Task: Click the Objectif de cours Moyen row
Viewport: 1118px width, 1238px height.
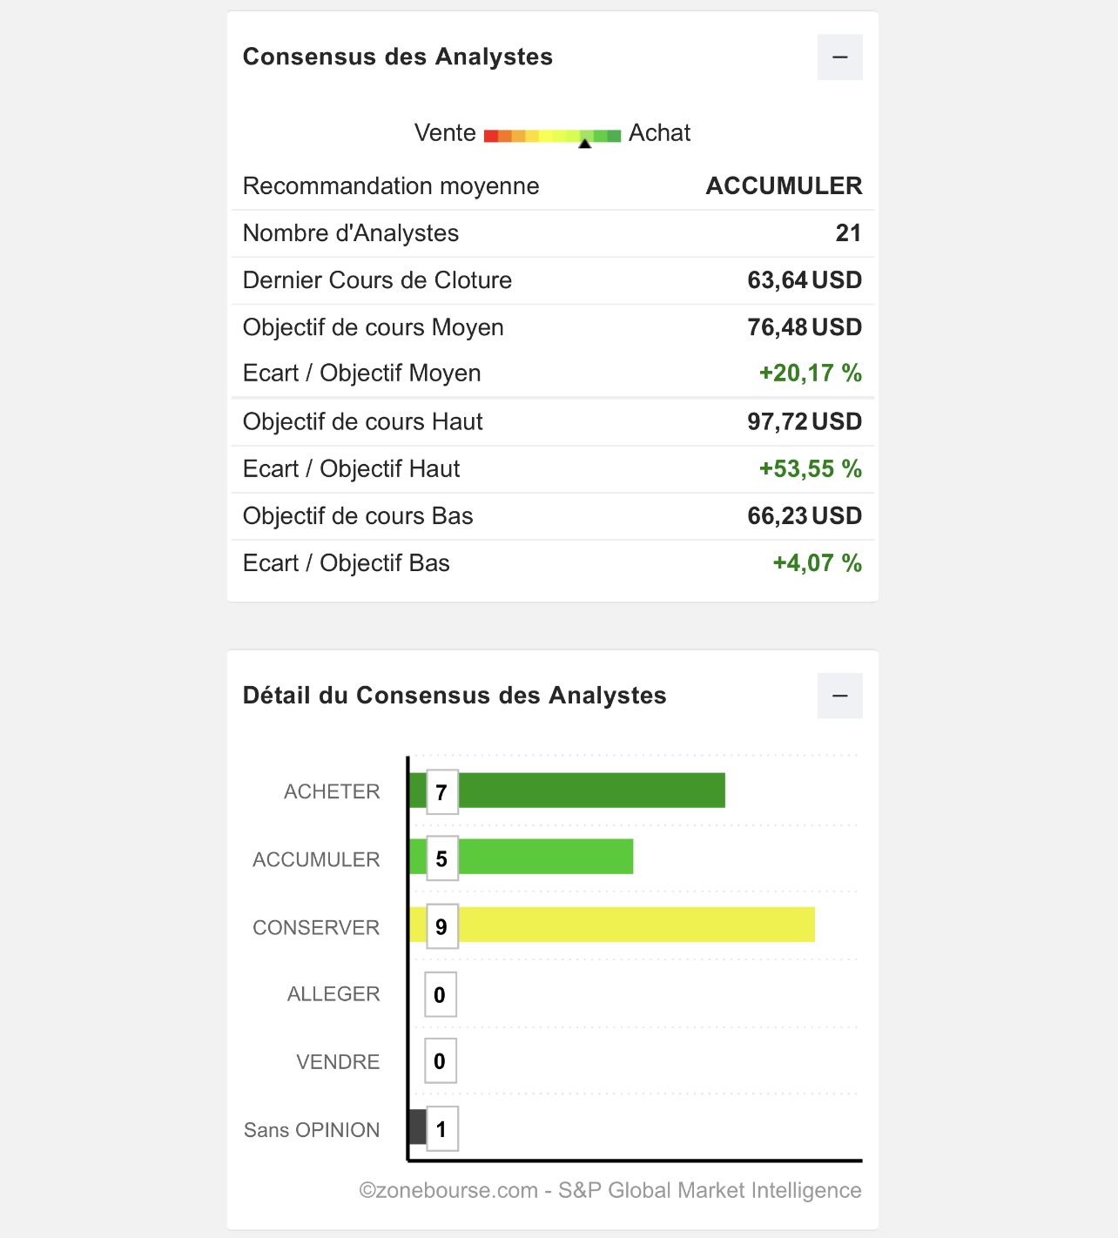Action: click(552, 327)
